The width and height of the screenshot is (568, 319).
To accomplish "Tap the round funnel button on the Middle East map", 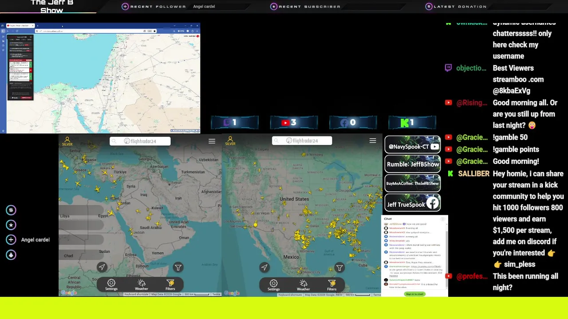I will pyautogui.click(x=178, y=267).
